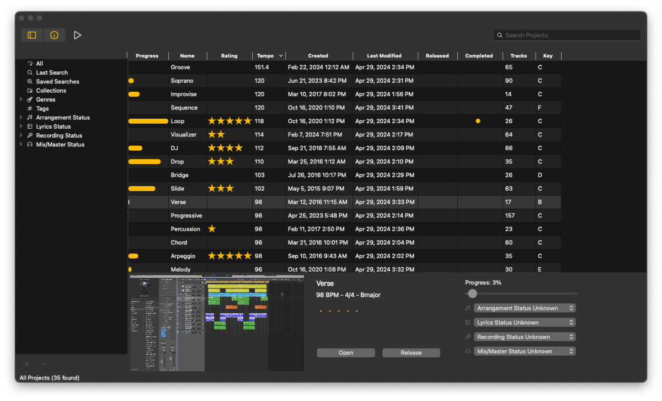This screenshot has height=401, width=662.
Task: Click the play button in toolbar
Action: [x=77, y=35]
